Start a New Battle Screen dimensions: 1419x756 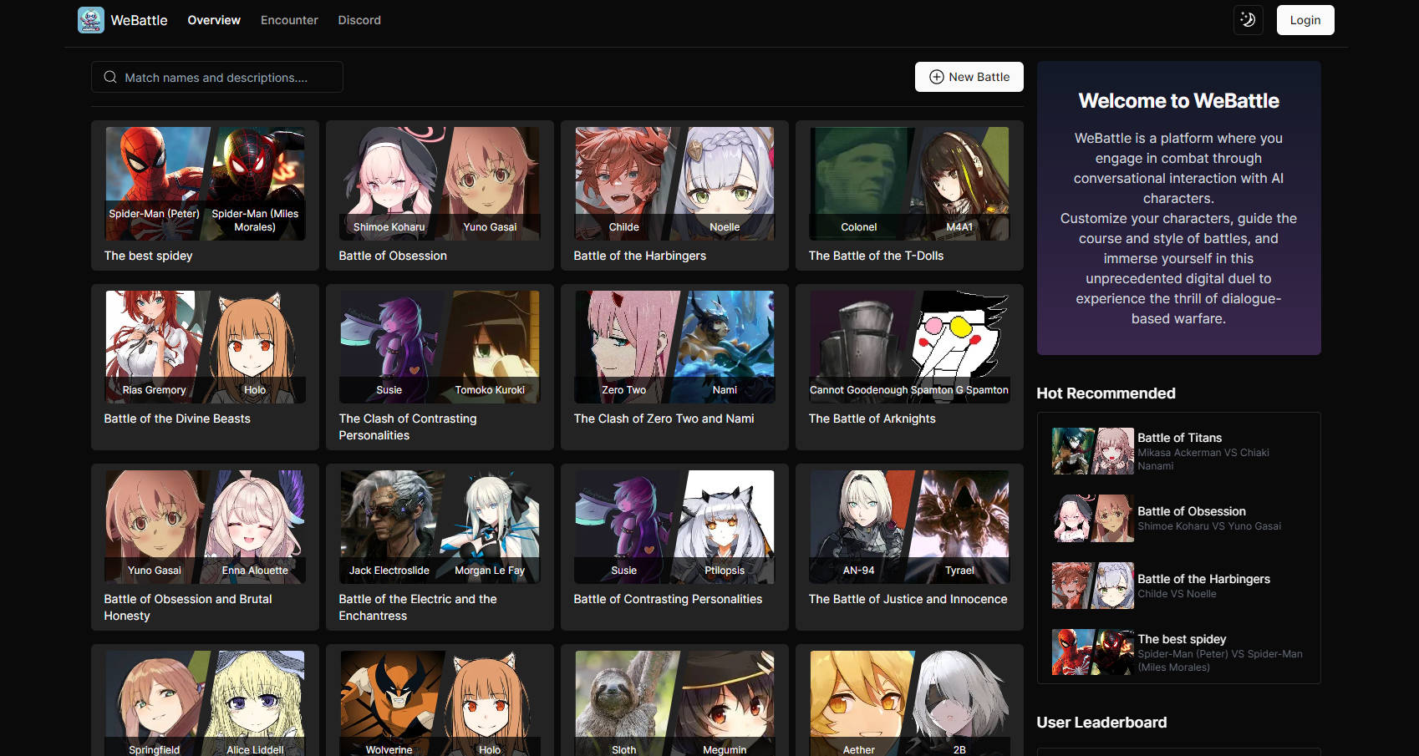[969, 77]
